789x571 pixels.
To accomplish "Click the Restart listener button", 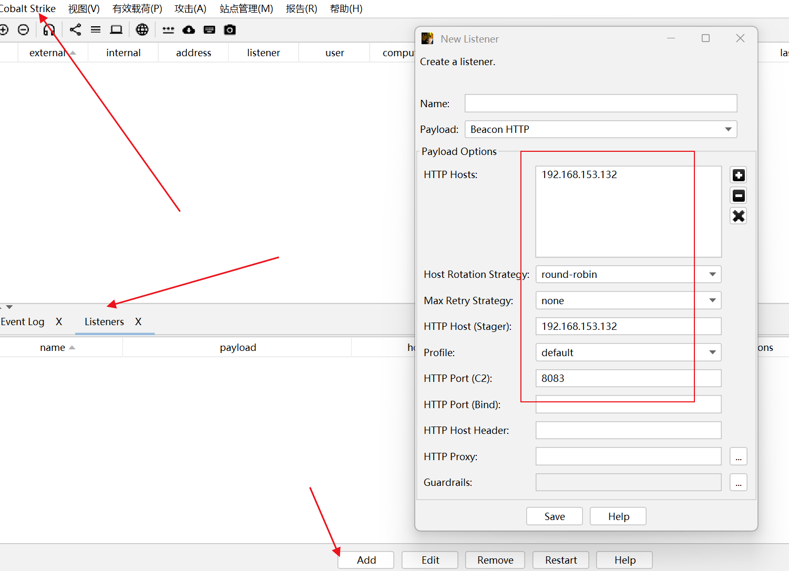I will (x=561, y=560).
